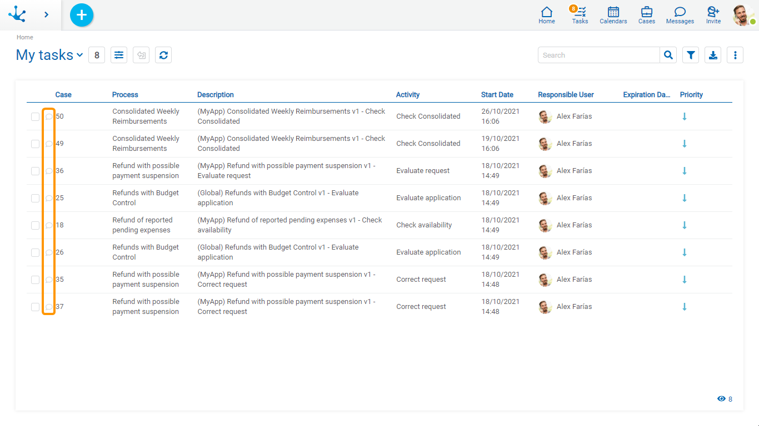Click the download export icon

pyautogui.click(x=713, y=55)
